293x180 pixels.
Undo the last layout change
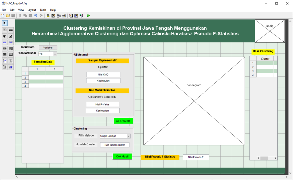point(36,16)
